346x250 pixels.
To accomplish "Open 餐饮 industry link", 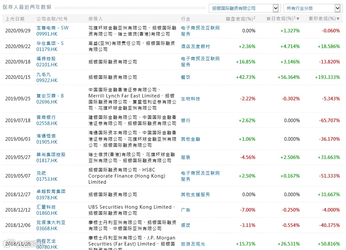I will point(186,77).
